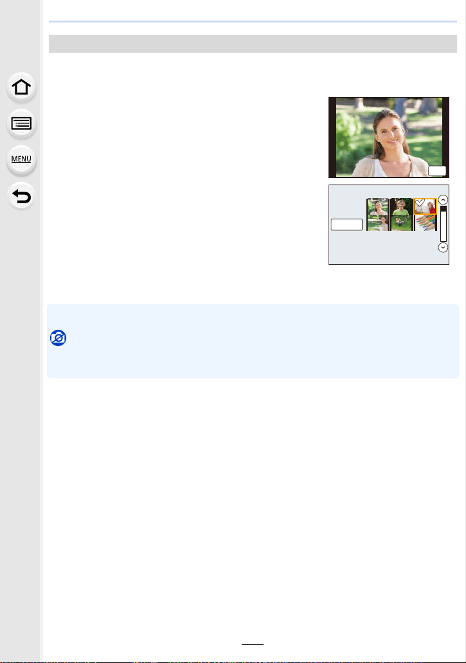The image size is (466, 663).
Task: Click the gray section header bar
Action: (253, 44)
